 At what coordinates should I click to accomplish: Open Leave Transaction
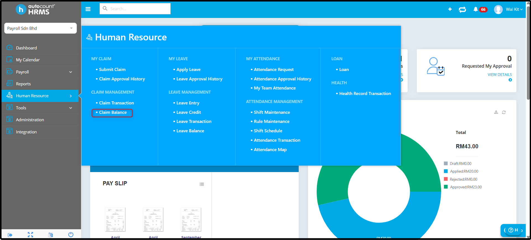[194, 122]
